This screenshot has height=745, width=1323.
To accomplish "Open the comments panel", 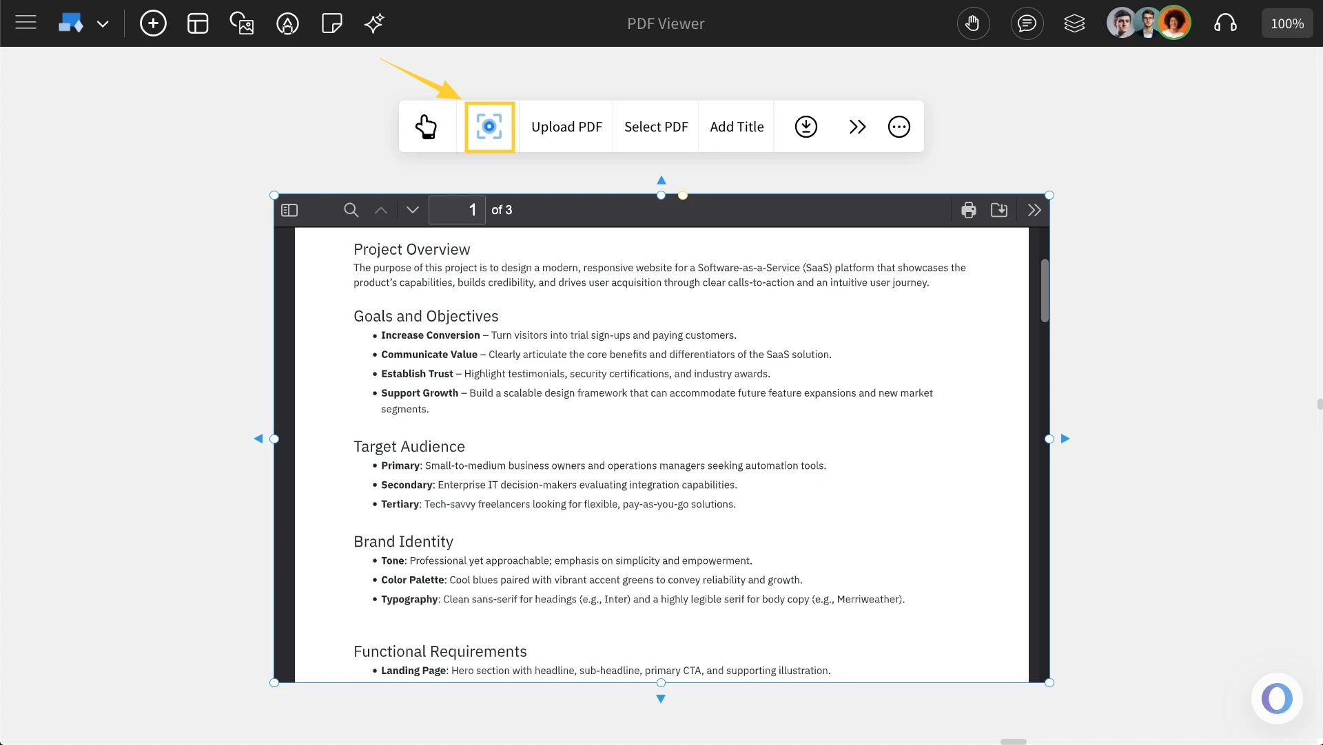I will (1027, 23).
